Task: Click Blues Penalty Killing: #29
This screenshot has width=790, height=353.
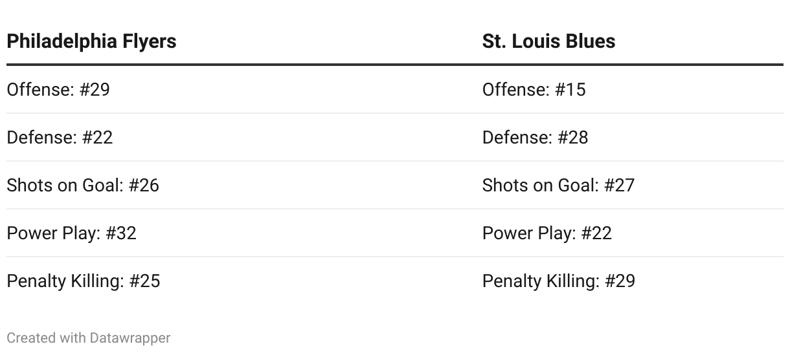Action: pos(559,281)
